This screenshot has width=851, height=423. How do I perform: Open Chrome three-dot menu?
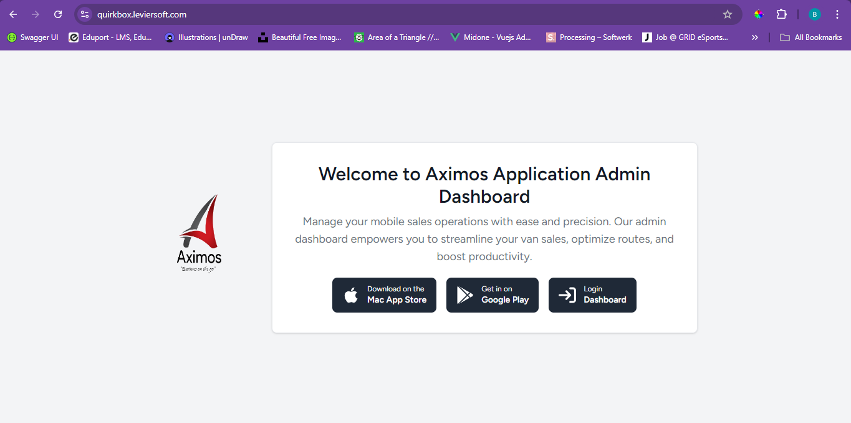pos(837,14)
